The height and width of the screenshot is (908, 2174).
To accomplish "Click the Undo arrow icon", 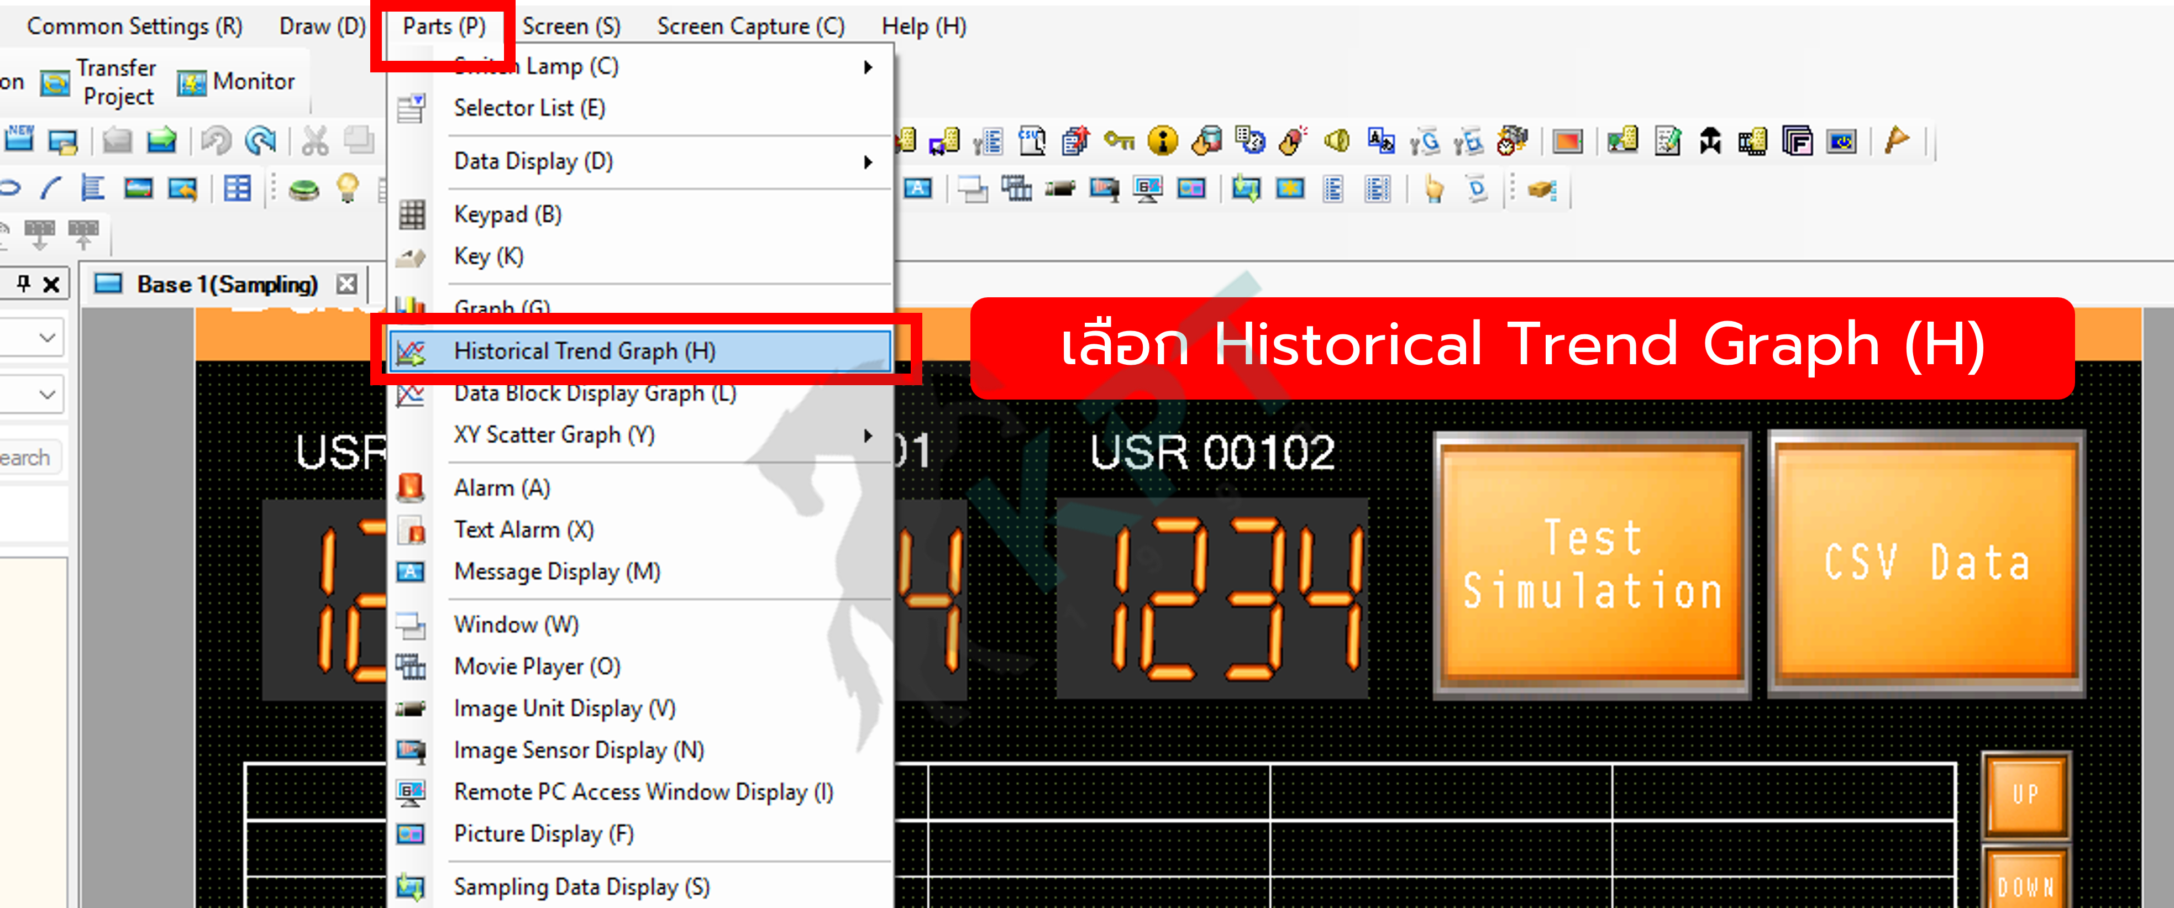I will pos(216,140).
